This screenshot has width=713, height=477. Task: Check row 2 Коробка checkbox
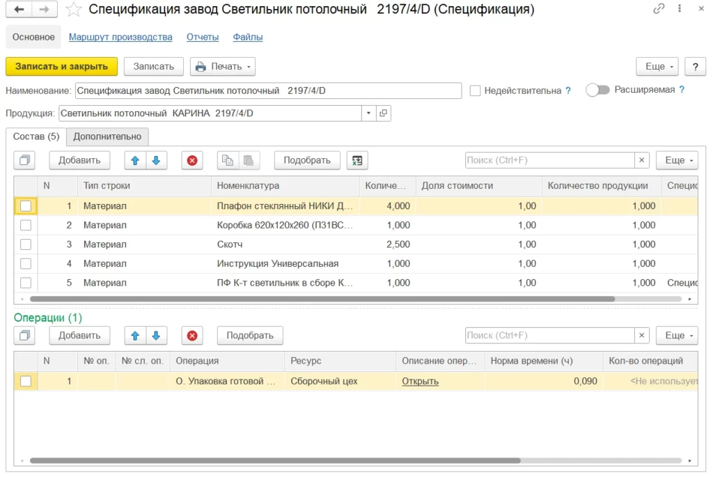[x=26, y=225]
